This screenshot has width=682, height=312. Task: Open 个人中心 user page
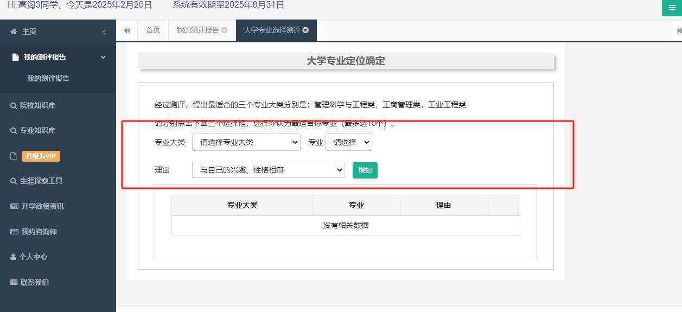coord(33,257)
